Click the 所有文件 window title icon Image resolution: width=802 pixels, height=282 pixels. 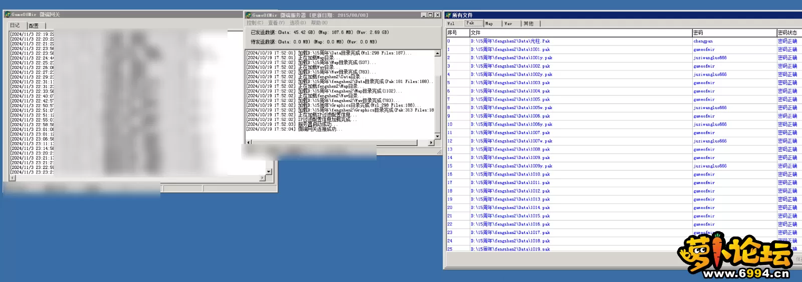coord(448,15)
